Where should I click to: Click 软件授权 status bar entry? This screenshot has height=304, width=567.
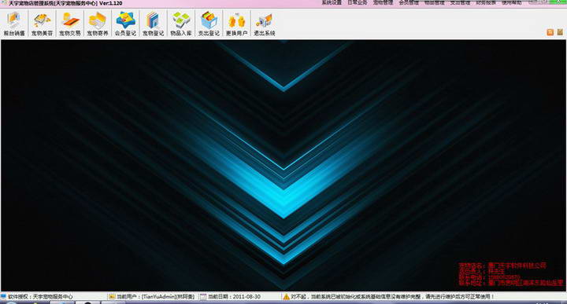click(40, 296)
